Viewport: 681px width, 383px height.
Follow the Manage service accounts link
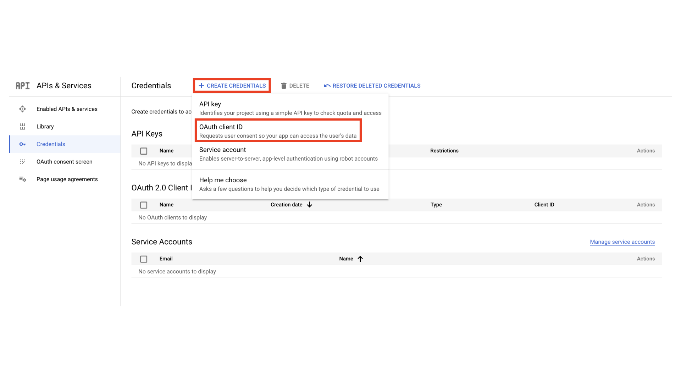click(x=622, y=242)
